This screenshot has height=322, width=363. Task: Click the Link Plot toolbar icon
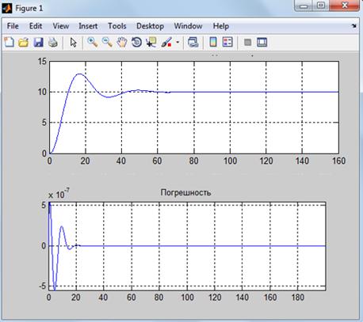coord(193,42)
